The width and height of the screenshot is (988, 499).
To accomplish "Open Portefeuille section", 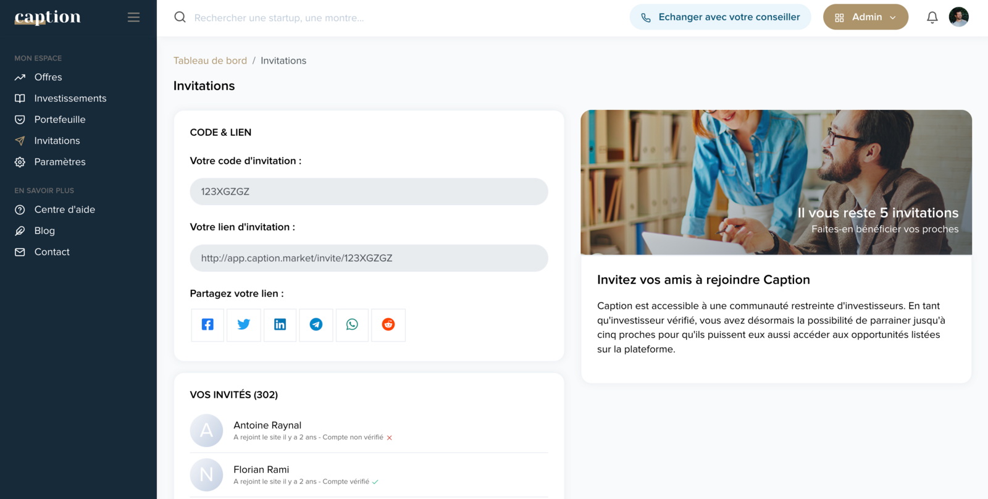I will 60,119.
